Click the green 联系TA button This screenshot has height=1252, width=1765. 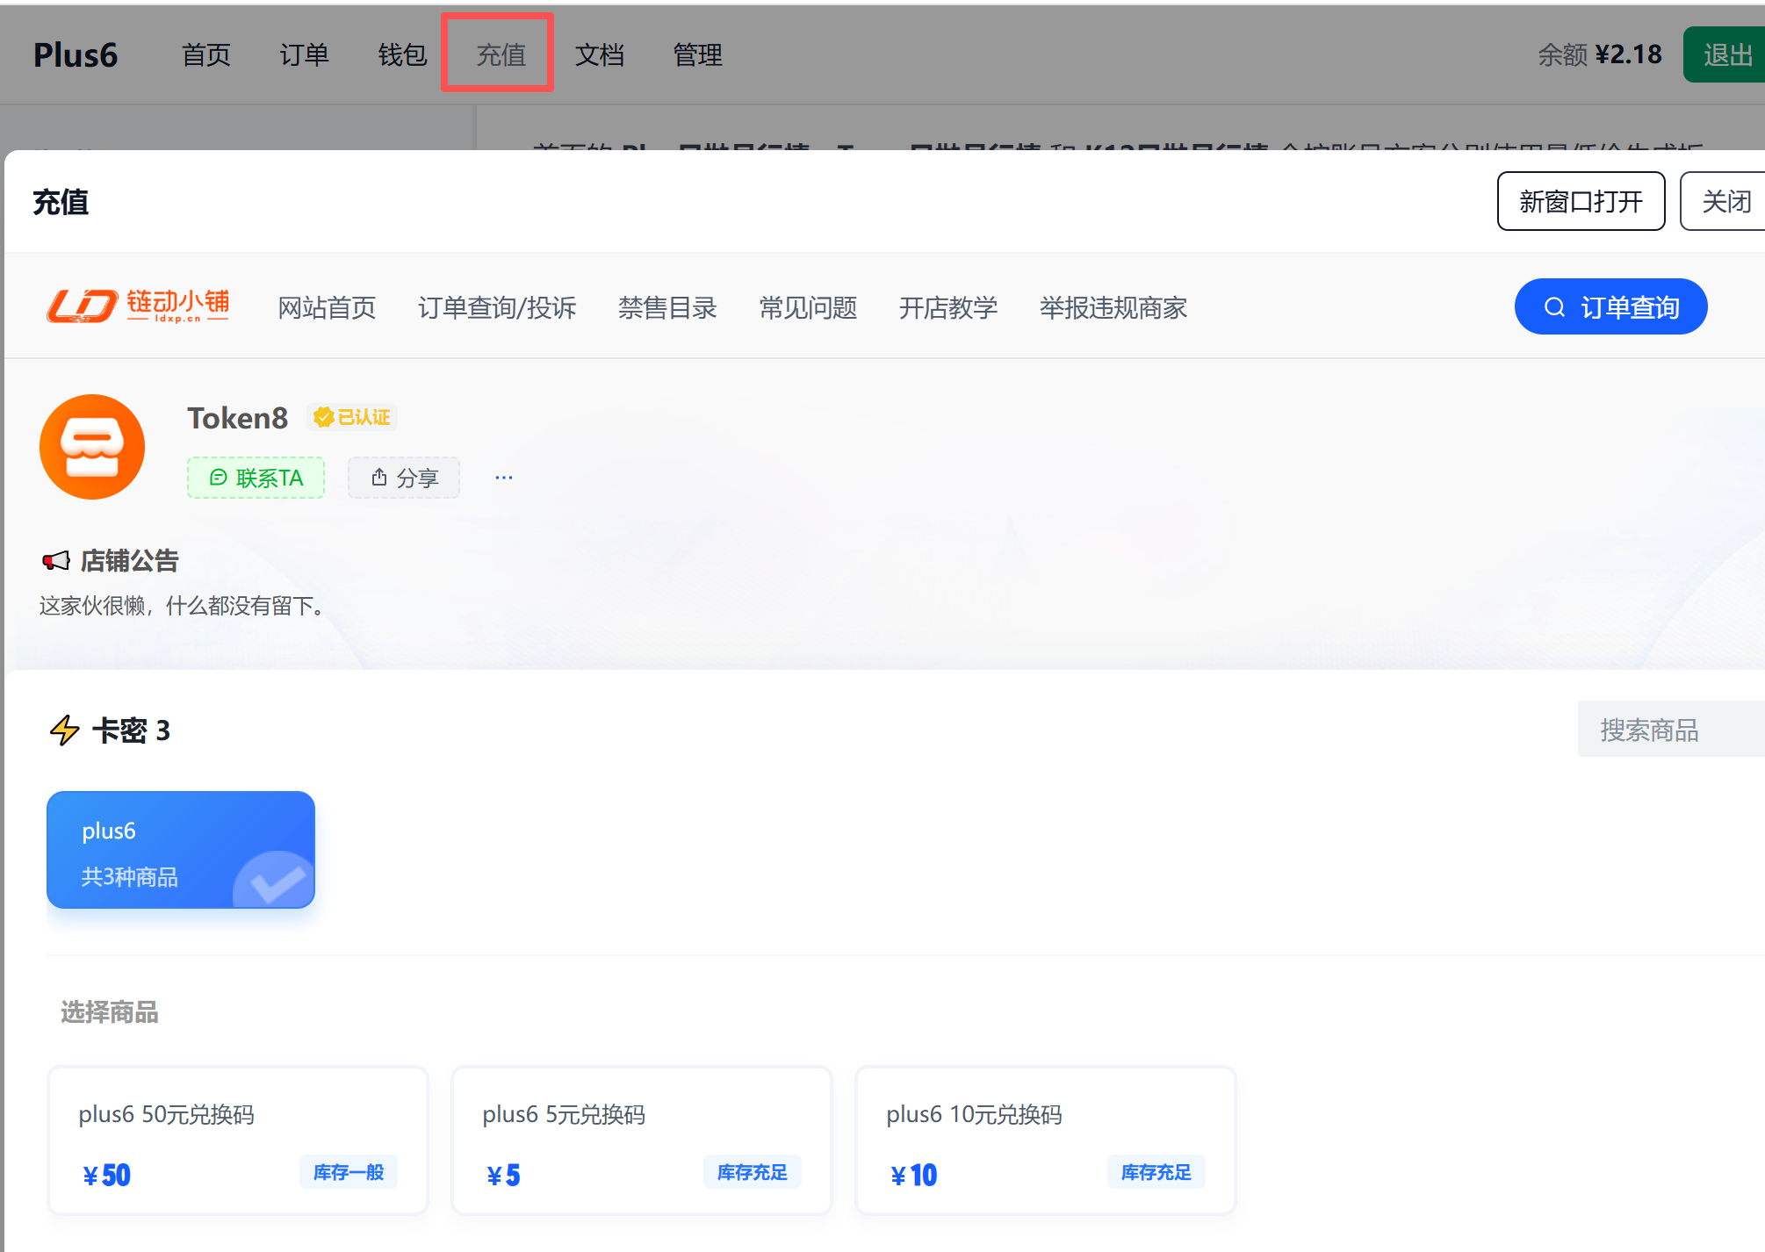tap(256, 478)
